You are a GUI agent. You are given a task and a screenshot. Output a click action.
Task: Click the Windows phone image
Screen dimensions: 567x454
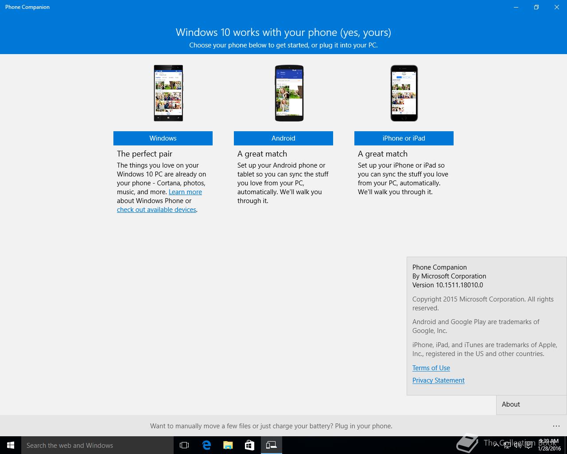point(168,93)
